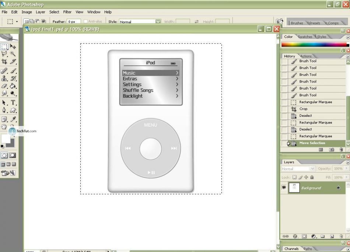Open the File Browser icon in options bar

coord(280,21)
